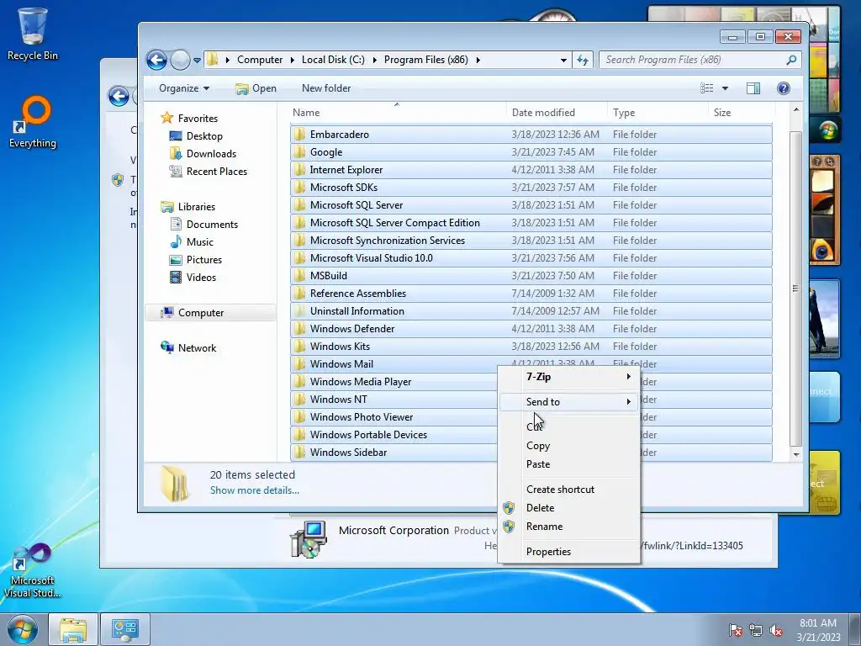Toggle the preview pane icon
Screen dimensions: 861x646
tap(753, 88)
